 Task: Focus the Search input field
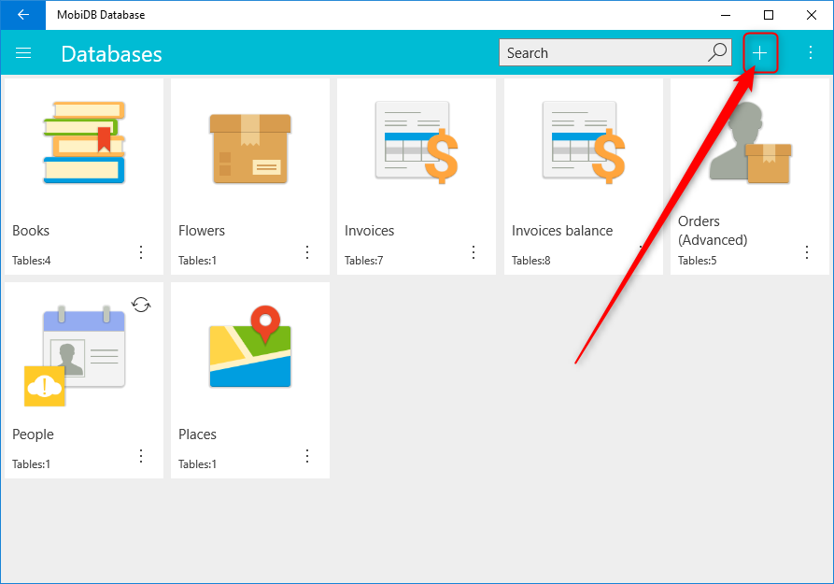click(615, 52)
